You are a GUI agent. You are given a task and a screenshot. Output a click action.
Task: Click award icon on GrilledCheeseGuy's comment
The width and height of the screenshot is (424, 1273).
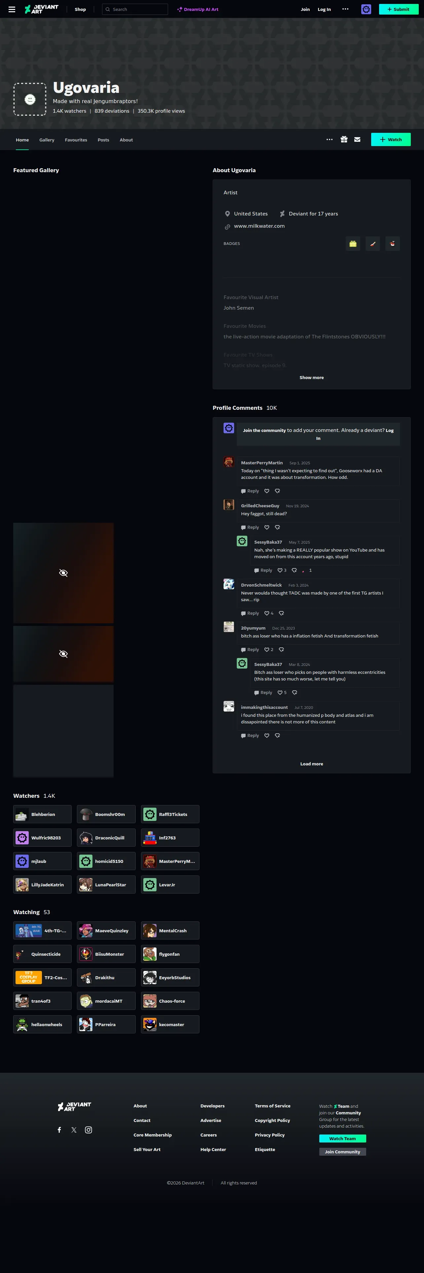coord(277,528)
